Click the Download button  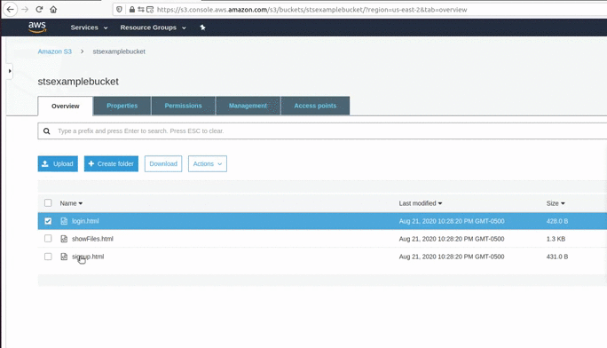pos(163,163)
